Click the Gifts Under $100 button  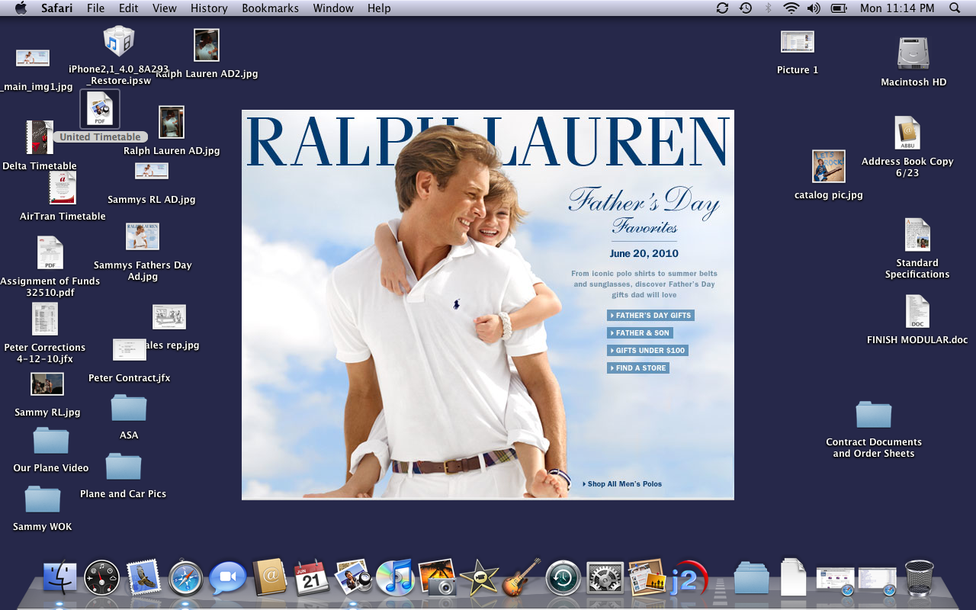pyautogui.click(x=647, y=351)
